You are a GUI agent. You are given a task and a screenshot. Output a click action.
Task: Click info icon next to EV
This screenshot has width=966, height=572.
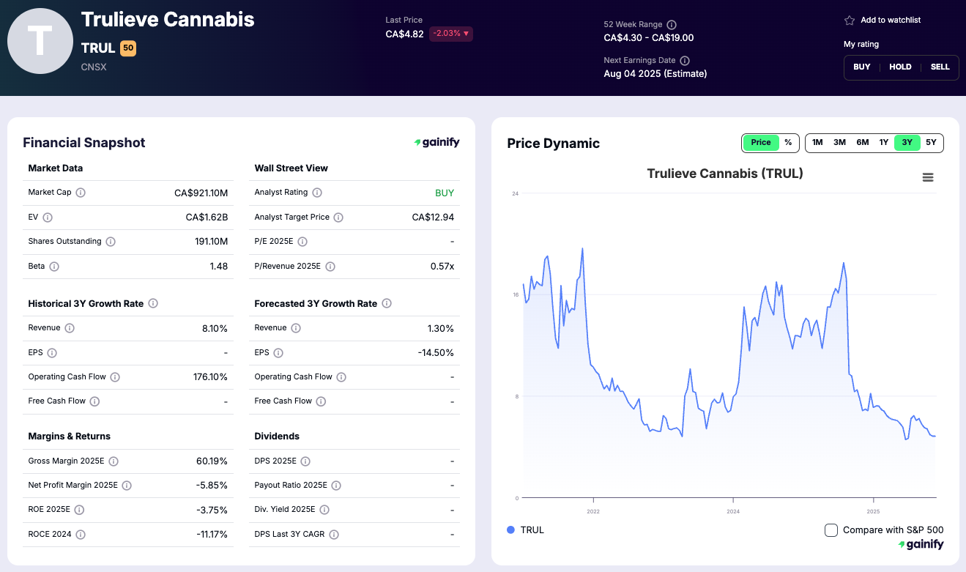pyautogui.click(x=48, y=218)
